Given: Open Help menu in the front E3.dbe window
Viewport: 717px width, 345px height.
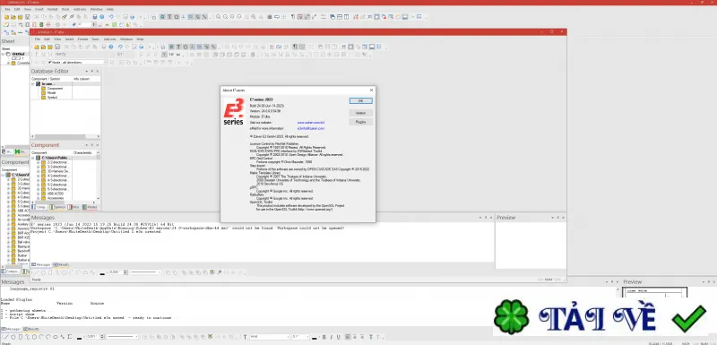Looking at the screenshot, I should (140, 39).
